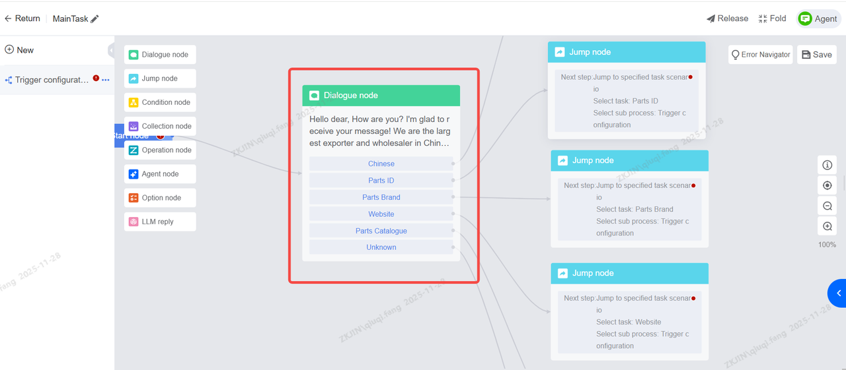Pick Collection node from the palette
Image resolution: width=846 pixels, height=370 pixels.
(x=160, y=126)
